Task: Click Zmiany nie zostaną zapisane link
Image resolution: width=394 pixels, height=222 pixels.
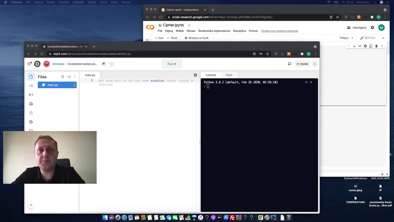Action: coord(279,31)
